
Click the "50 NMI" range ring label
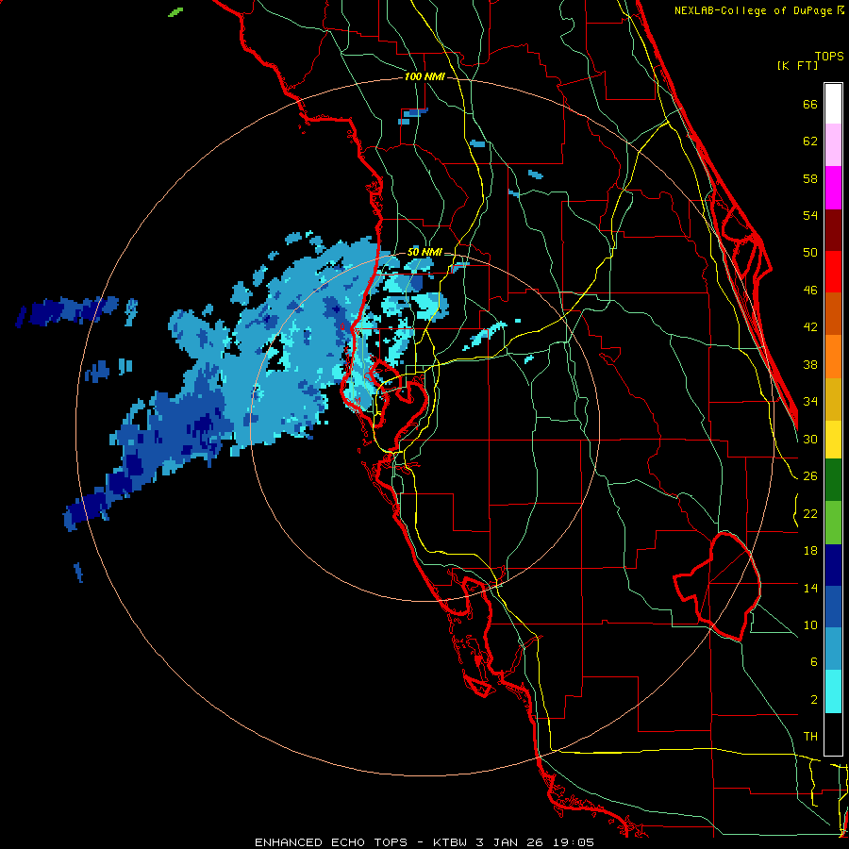(424, 252)
